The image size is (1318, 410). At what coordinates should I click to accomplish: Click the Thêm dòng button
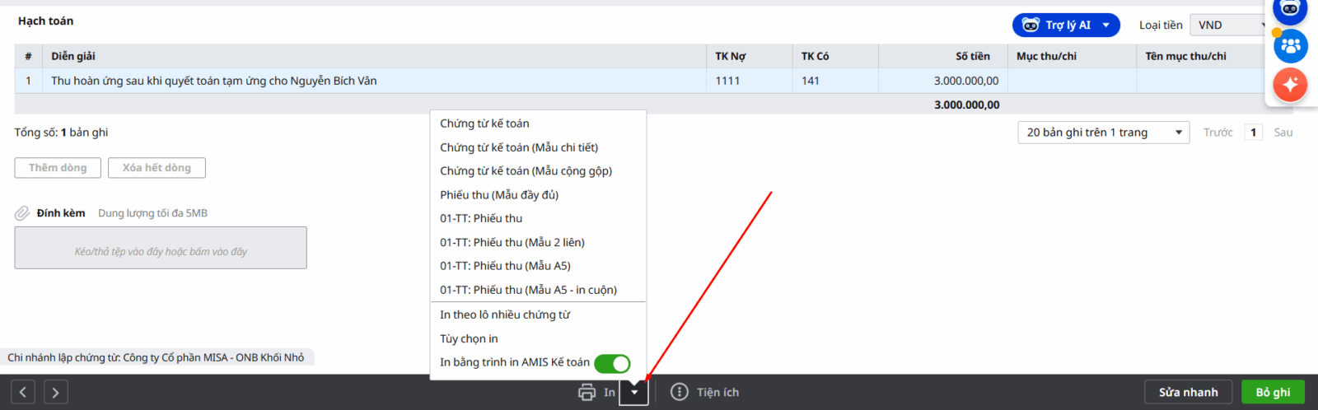tap(58, 168)
